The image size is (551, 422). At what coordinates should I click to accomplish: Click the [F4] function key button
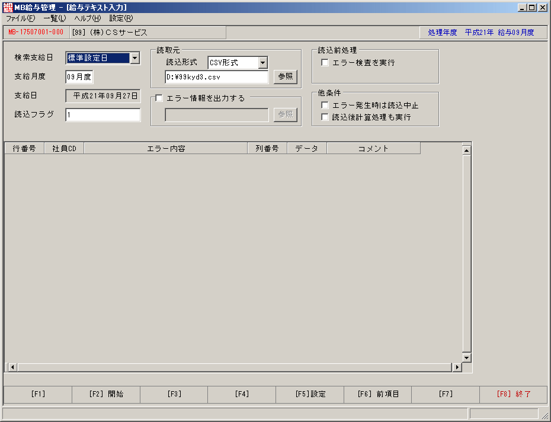click(x=242, y=394)
